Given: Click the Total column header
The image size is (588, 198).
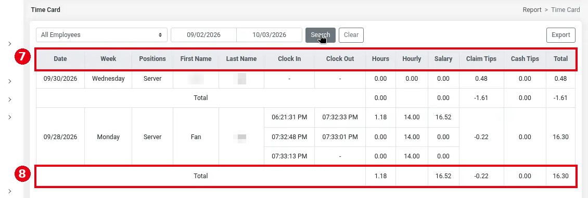Looking at the screenshot, I should click(x=561, y=58).
